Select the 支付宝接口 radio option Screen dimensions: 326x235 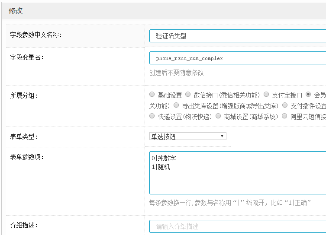click(x=266, y=95)
